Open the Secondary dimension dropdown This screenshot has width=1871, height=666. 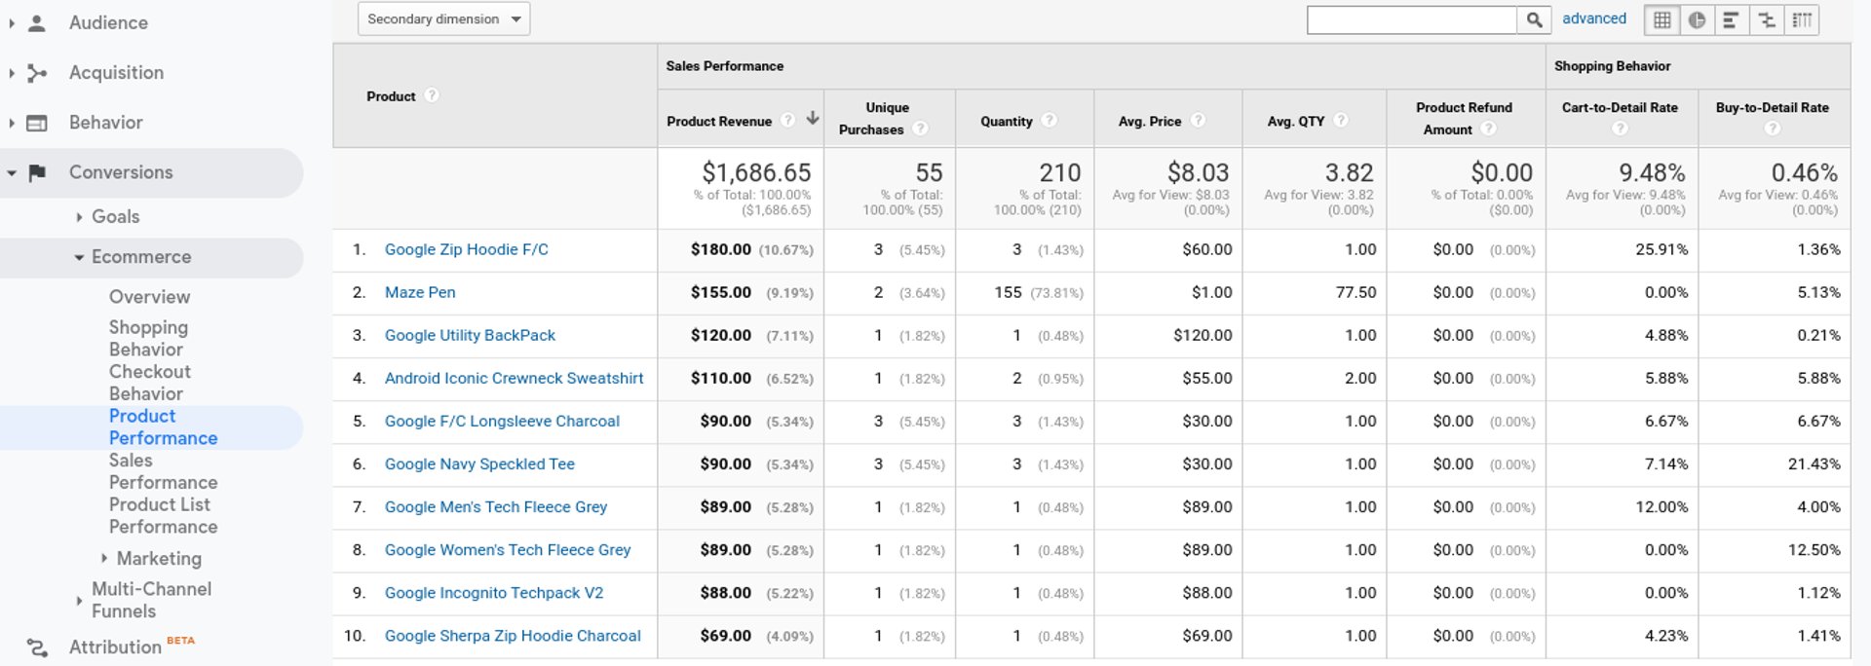(x=443, y=19)
